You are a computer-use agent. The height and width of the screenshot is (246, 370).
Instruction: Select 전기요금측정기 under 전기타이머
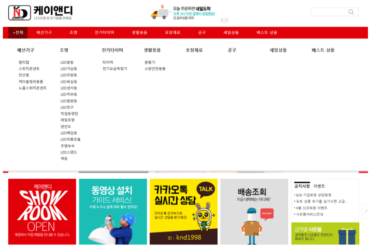pyautogui.click(x=115, y=69)
